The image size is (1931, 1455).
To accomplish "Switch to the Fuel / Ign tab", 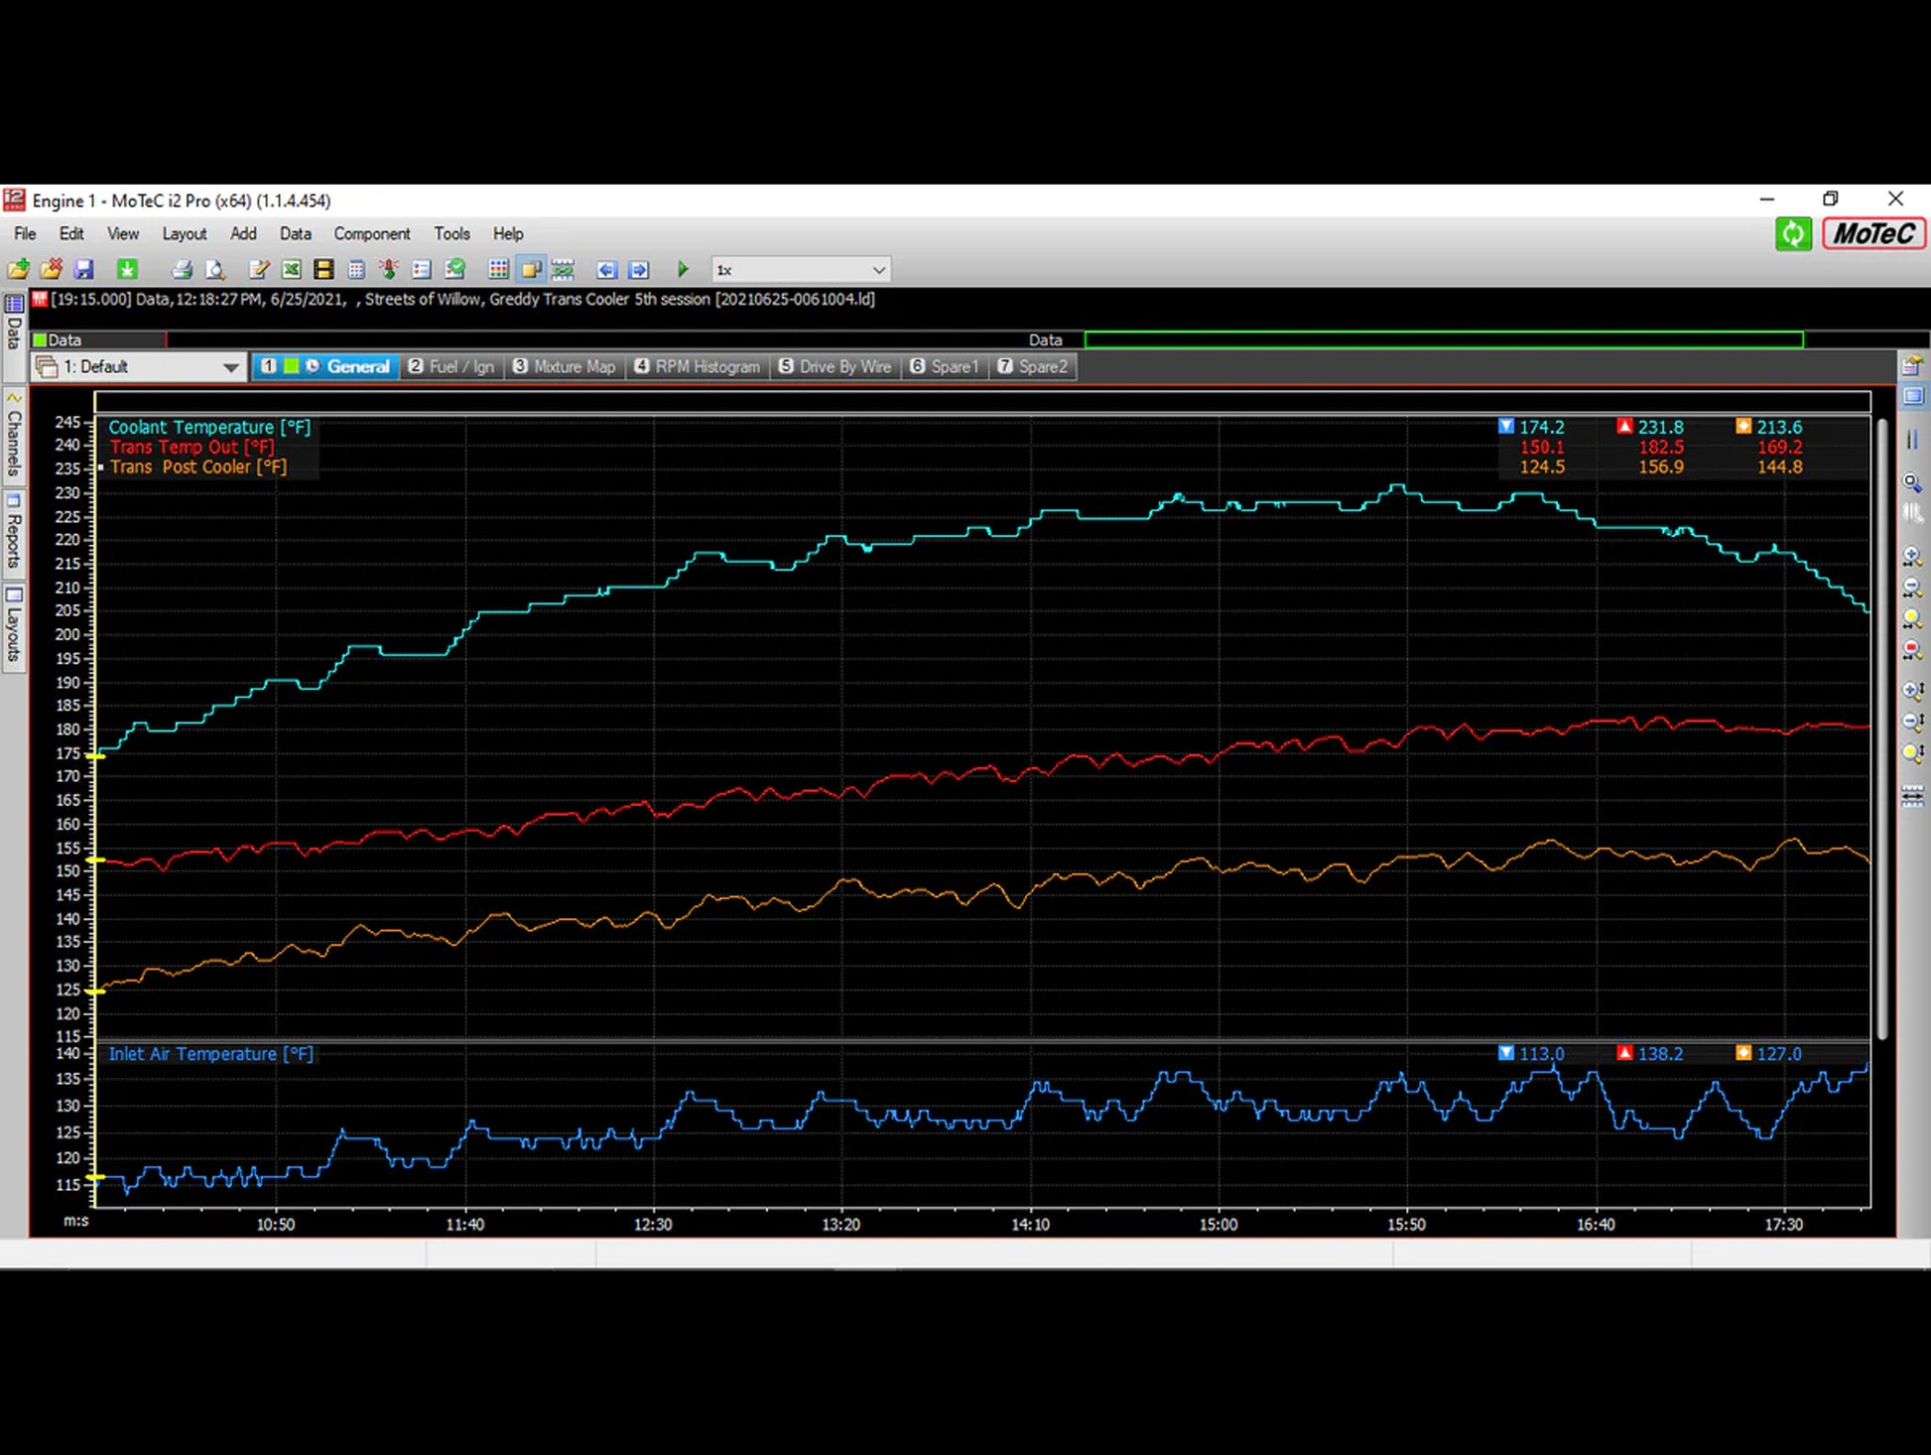I will point(451,366).
